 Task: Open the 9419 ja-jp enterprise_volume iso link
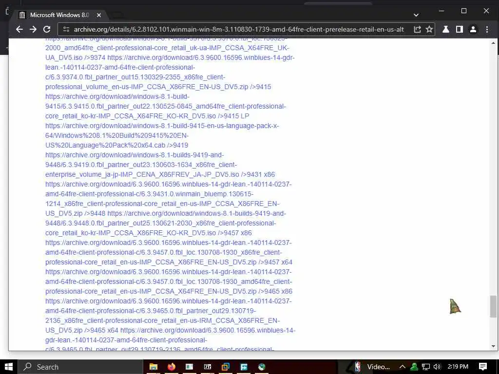click(142, 165)
